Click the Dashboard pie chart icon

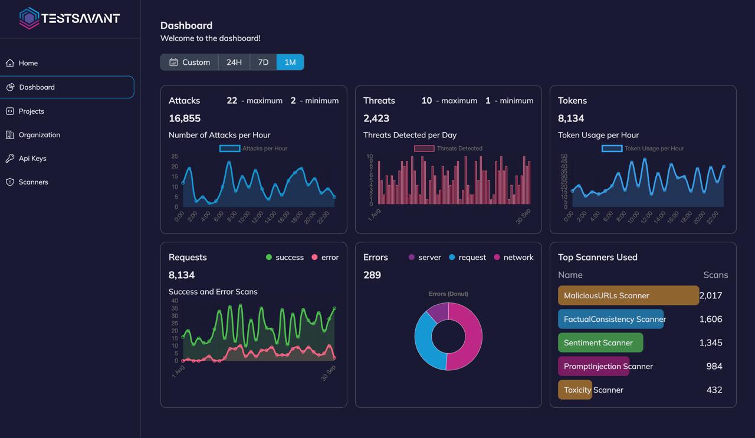(x=10, y=87)
